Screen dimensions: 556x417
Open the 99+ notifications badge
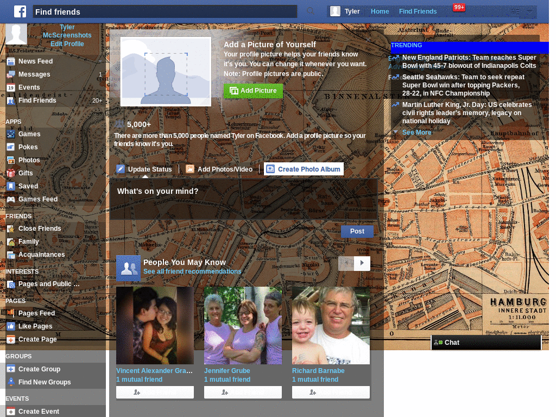click(459, 7)
